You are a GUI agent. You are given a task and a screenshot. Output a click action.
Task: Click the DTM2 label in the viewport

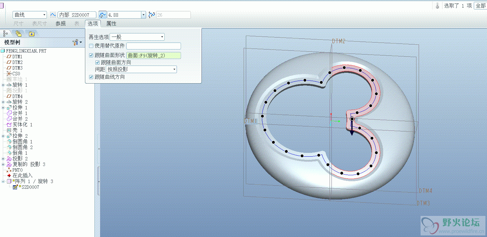point(339,41)
